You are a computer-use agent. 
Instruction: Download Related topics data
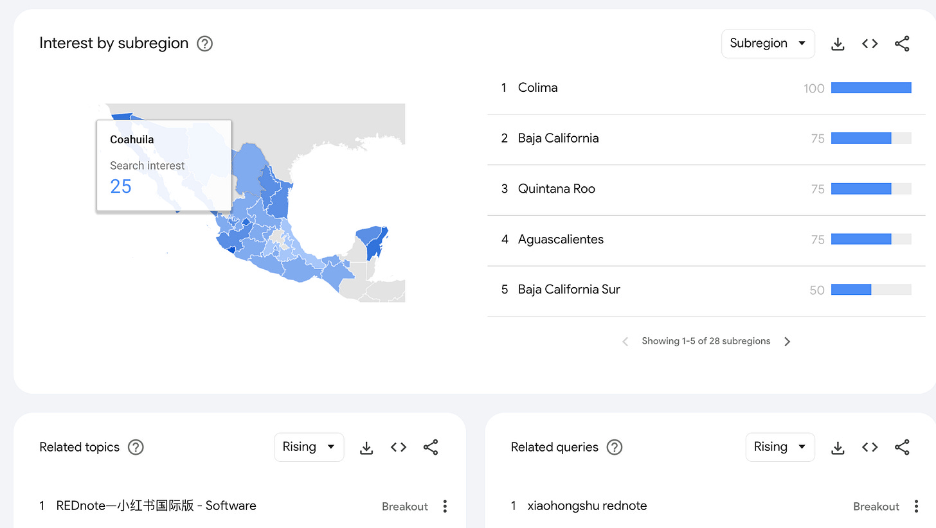point(366,448)
